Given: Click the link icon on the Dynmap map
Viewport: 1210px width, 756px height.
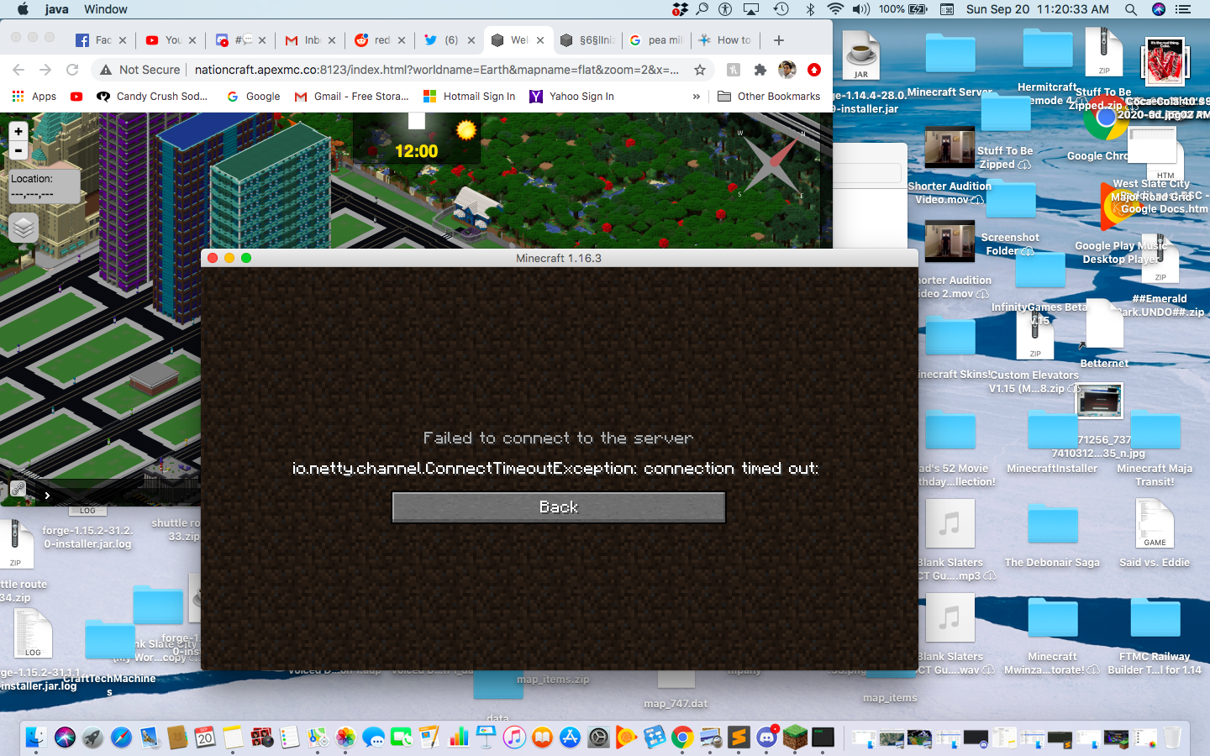Looking at the screenshot, I should (18, 489).
